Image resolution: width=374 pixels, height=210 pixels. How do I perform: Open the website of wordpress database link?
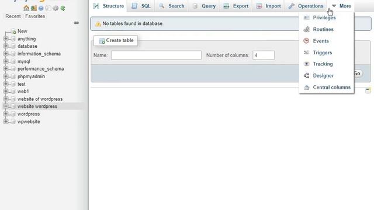40,99
